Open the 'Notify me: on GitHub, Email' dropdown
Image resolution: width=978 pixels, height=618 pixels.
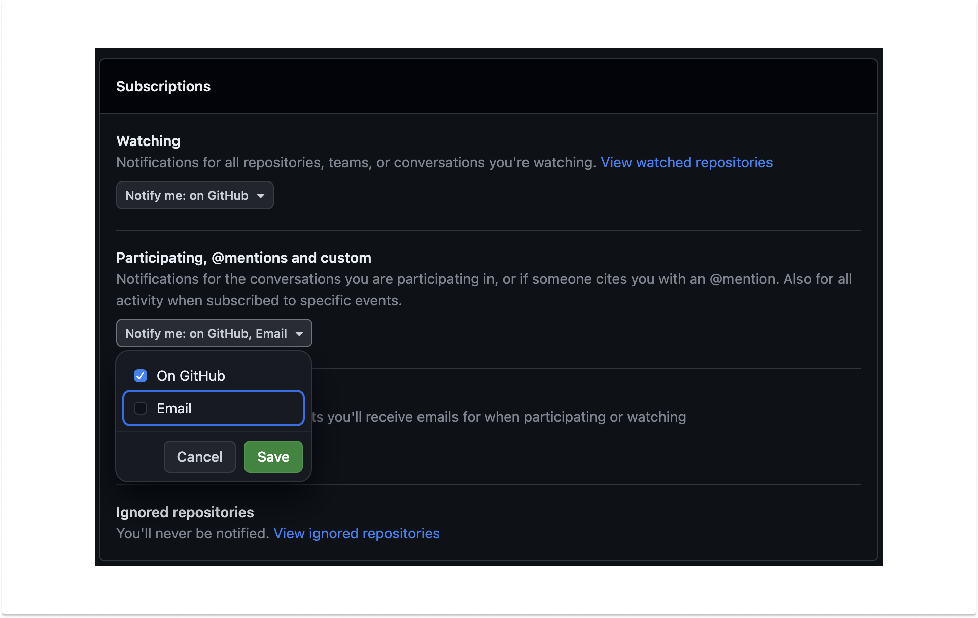click(x=214, y=333)
